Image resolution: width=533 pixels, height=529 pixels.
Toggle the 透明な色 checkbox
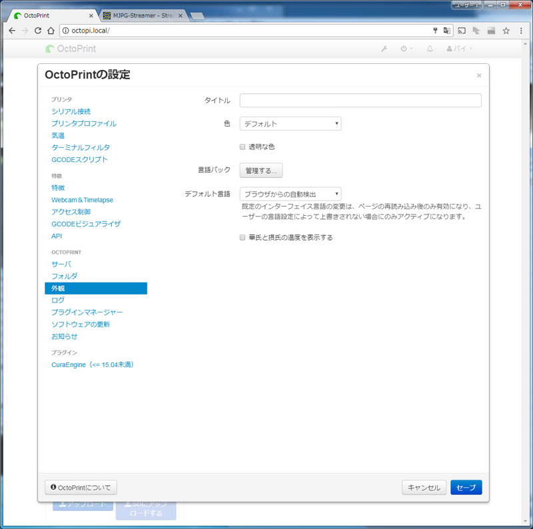click(x=243, y=147)
